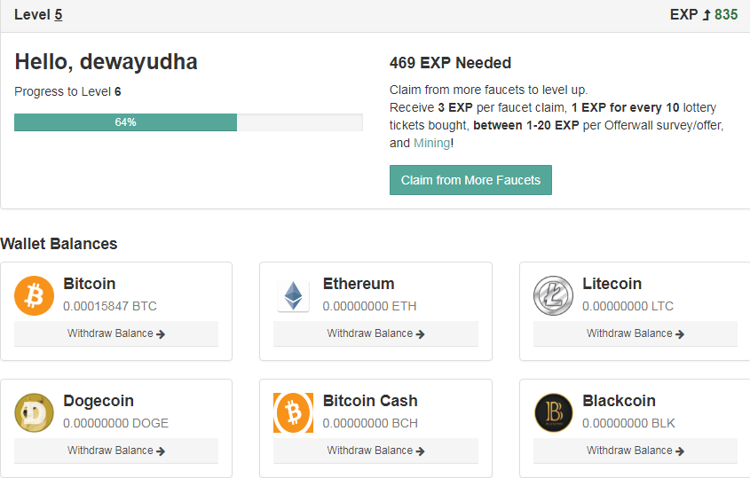Viewport: 750px width, 478px height.
Task: Click the Bitcoin Cash logo icon
Action: tap(293, 413)
